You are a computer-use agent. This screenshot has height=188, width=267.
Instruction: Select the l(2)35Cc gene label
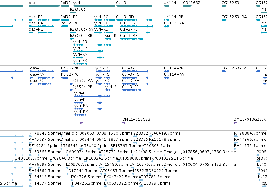(x=77, y=9)
